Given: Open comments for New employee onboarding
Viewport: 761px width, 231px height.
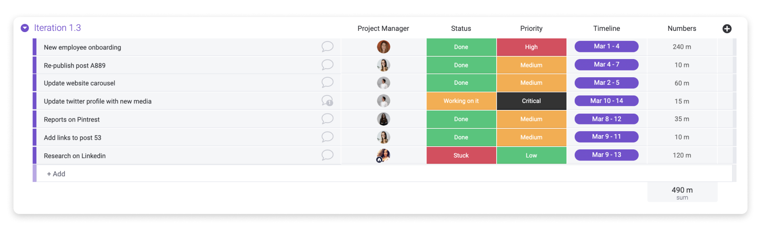Looking at the screenshot, I should click(x=327, y=47).
